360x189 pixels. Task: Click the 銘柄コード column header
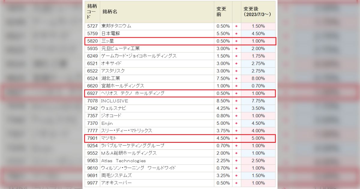[91, 12]
